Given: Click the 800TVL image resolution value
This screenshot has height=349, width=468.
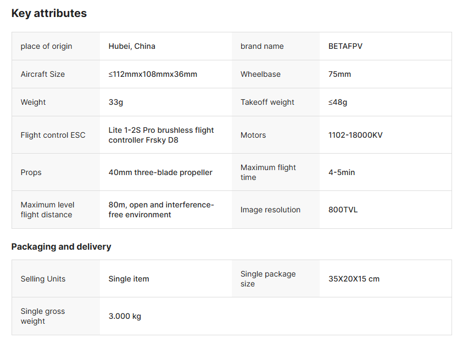Looking at the screenshot, I should point(343,210).
